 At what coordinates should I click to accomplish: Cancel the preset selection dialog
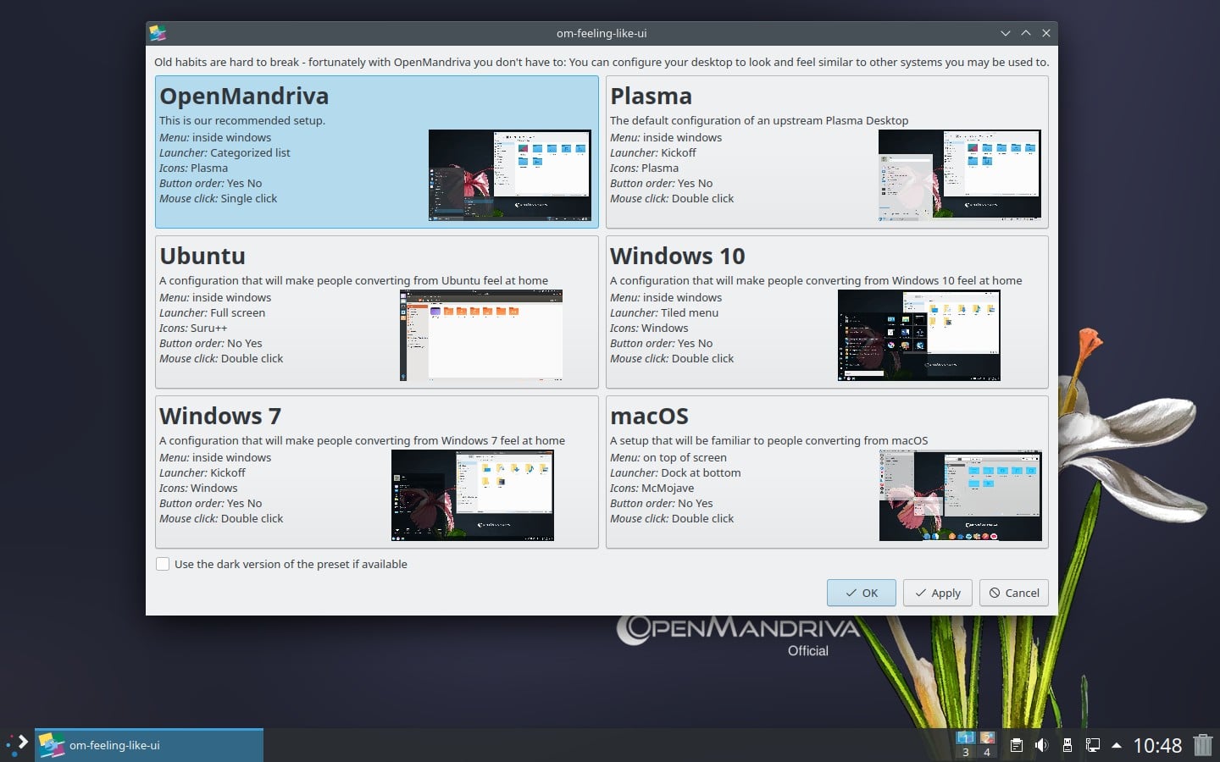click(1013, 593)
